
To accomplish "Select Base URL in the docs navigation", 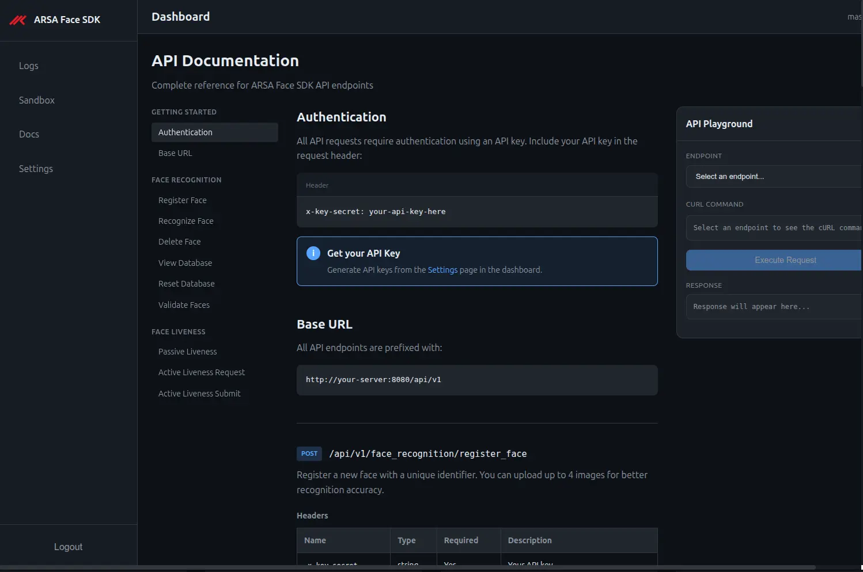I will click(175, 153).
